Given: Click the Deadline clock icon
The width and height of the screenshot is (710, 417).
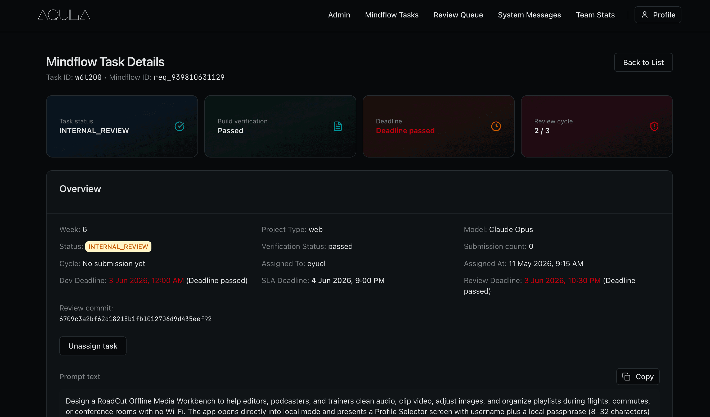Looking at the screenshot, I should [496, 126].
